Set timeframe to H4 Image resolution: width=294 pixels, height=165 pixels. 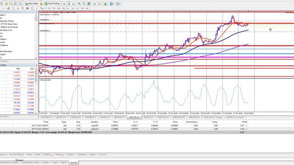73,8
